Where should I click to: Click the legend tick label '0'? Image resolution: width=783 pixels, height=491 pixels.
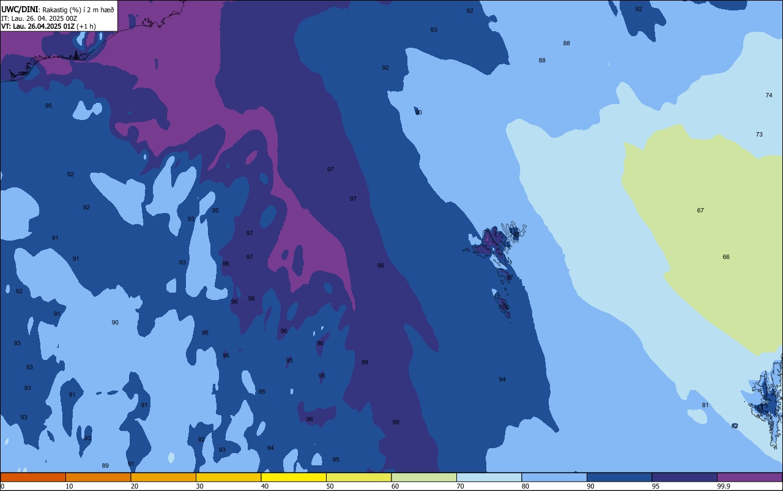[x=2, y=486]
